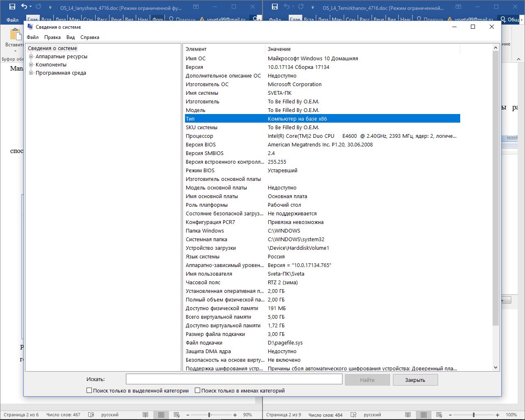Click zoom slider in right Word status bar

(474, 415)
